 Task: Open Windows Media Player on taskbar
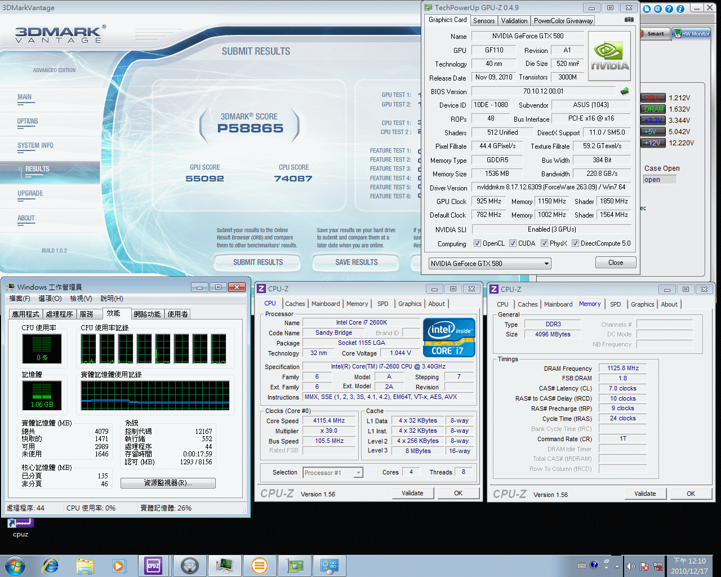point(119,566)
